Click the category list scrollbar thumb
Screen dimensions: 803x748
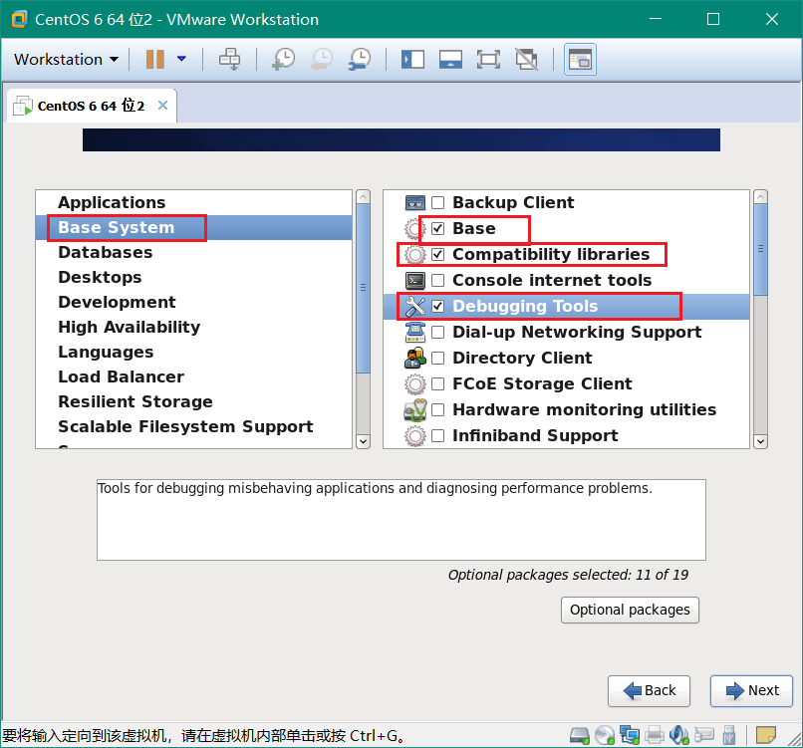pyautogui.click(x=363, y=288)
